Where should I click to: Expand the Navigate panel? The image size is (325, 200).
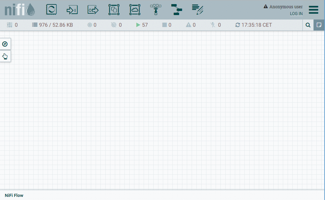5,44
